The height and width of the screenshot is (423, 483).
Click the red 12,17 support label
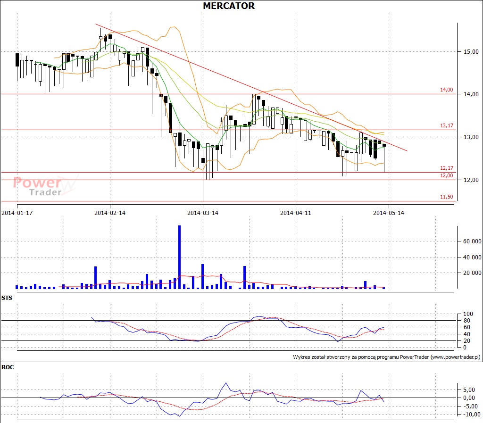(446, 168)
